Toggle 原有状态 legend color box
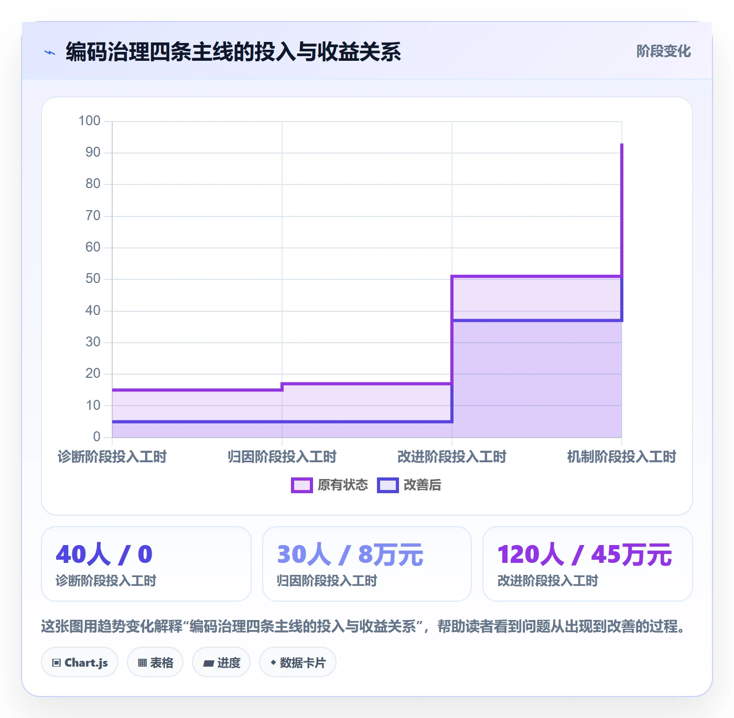Image resolution: width=734 pixels, height=718 pixels. [301, 485]
